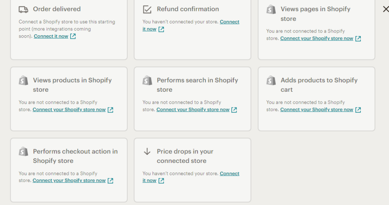Click external link icon in Adds products card
Screen dimensions: 389x205
(358, 110)
